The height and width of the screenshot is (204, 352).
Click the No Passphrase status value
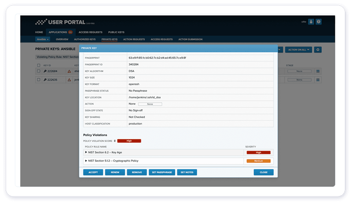pos(138,91)
